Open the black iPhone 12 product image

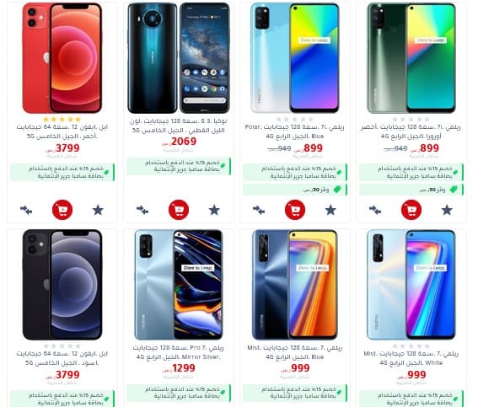coord(62,285)
